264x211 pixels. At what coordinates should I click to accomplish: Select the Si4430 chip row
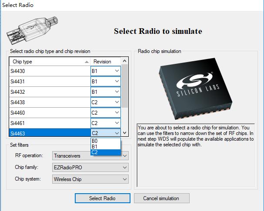click(50, 71)
